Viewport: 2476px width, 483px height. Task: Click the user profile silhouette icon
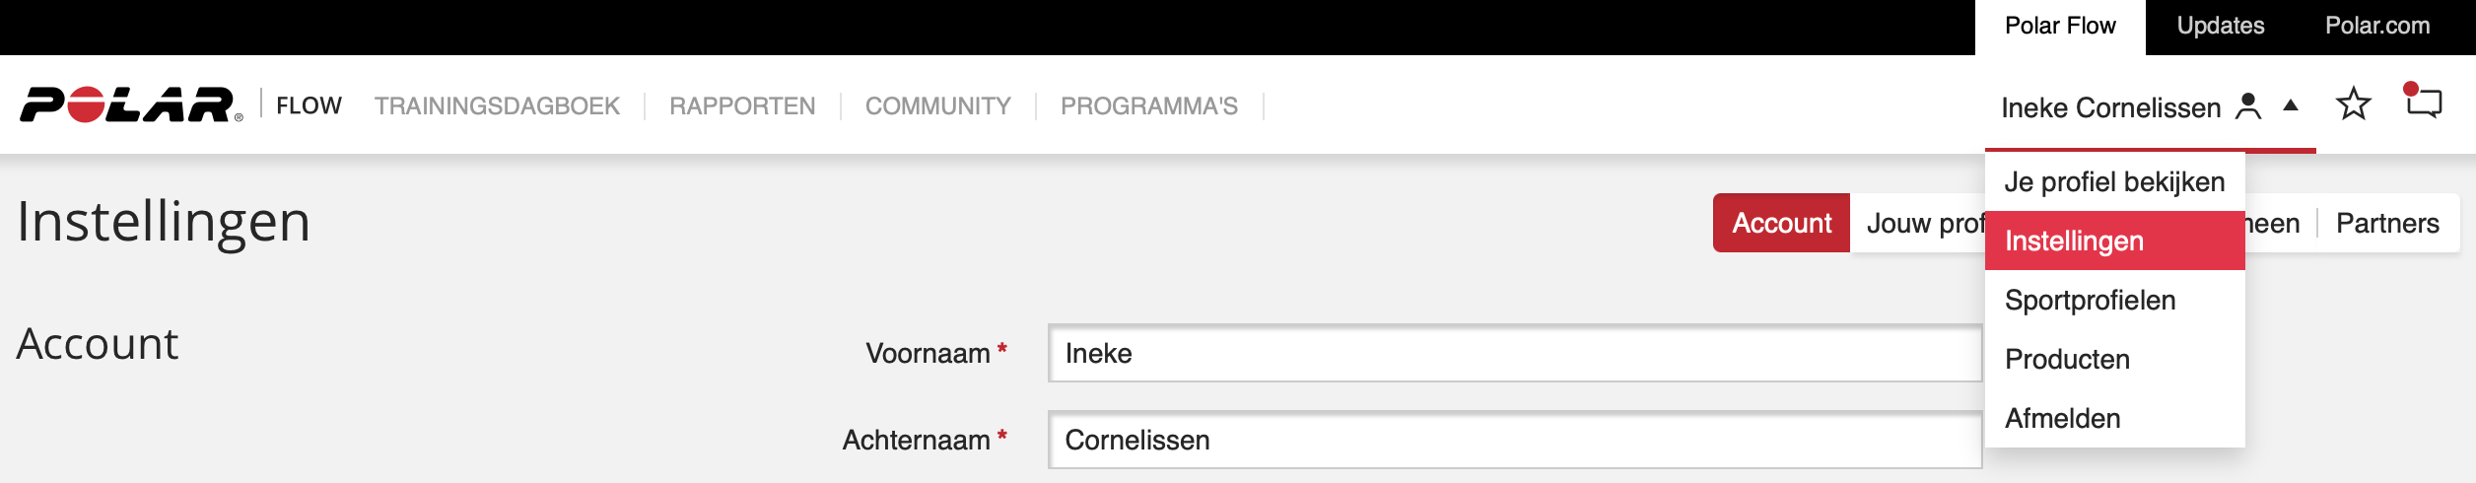coord(2248,105)
